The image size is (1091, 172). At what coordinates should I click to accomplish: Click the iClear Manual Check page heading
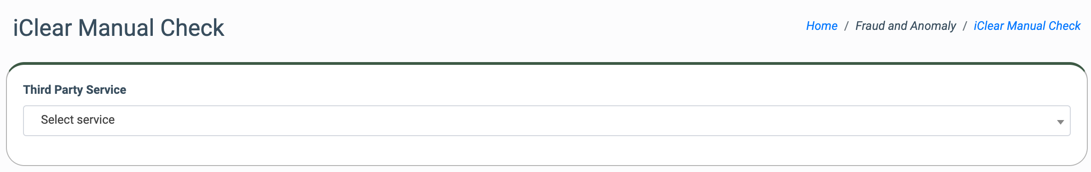pos(119,28)
